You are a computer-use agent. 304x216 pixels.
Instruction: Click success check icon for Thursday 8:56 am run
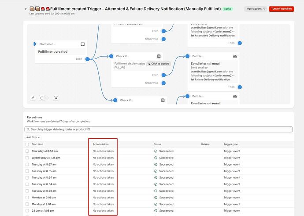tap(156, 151)
